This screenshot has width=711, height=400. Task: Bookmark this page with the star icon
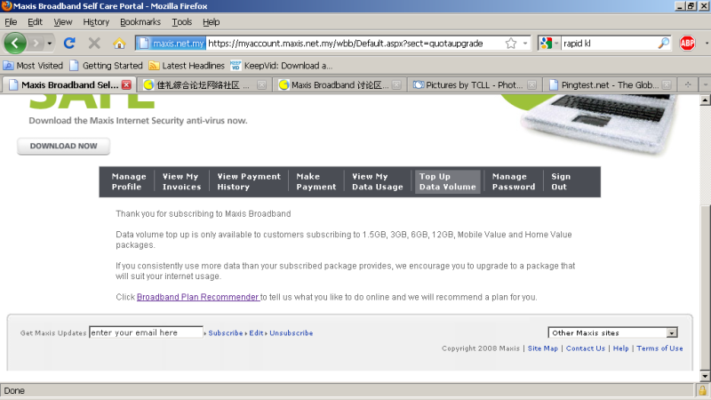pyautogui.click(x=511, y=43)
